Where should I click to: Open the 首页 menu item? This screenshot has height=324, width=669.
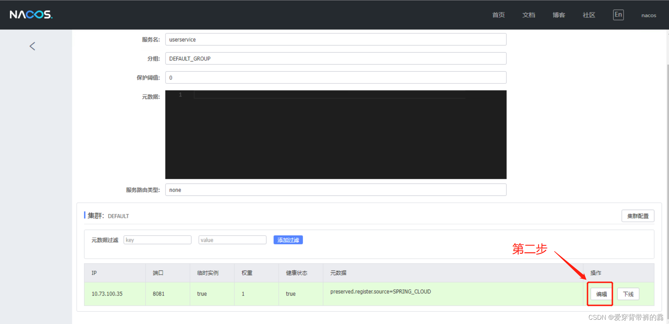[499, 15]
